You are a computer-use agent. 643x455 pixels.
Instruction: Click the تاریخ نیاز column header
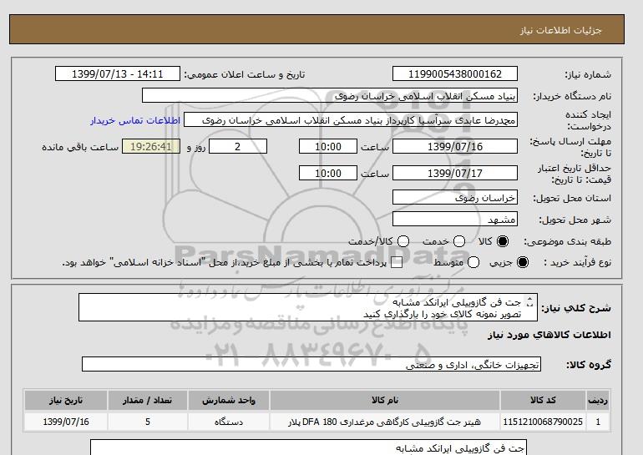(66, 400)
